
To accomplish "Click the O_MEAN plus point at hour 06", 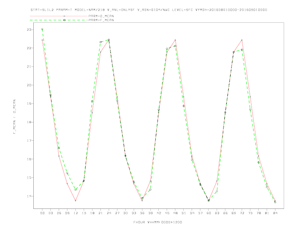I will point(59,156).
